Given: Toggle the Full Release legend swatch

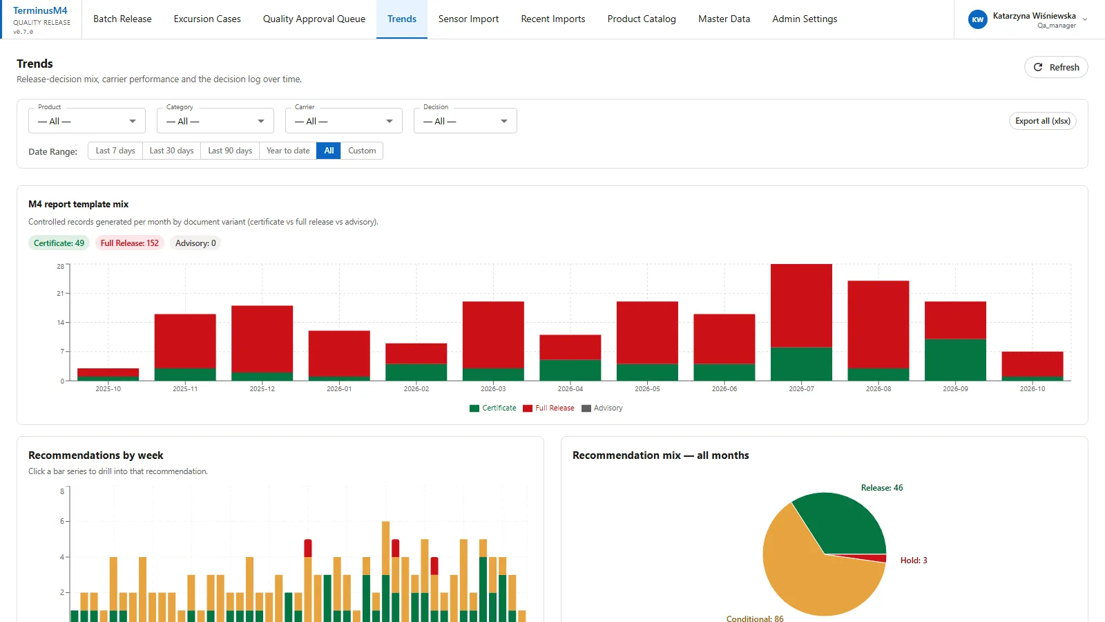Looking at the screenshot, I should [528, 408].
